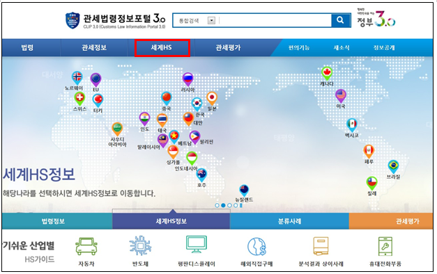The height and width of the screenshot is (274, 437).
Task: Open the 관세정보 menu
Action: [x=94, y=47]
